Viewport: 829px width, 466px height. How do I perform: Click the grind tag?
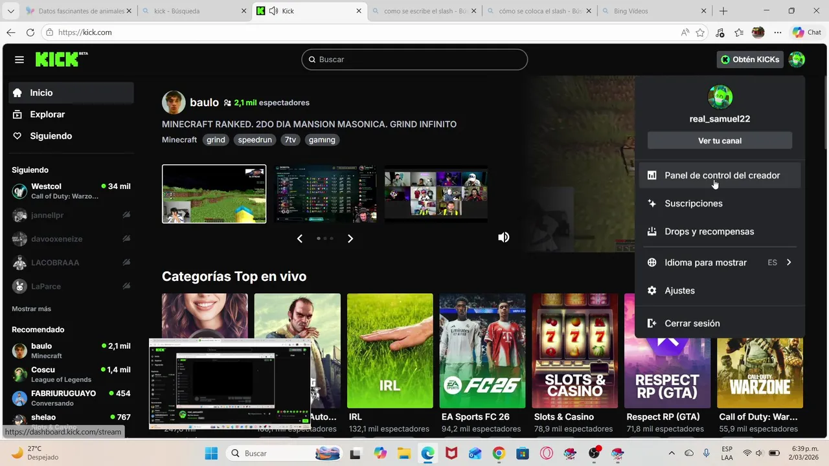[x=216, y=140]
